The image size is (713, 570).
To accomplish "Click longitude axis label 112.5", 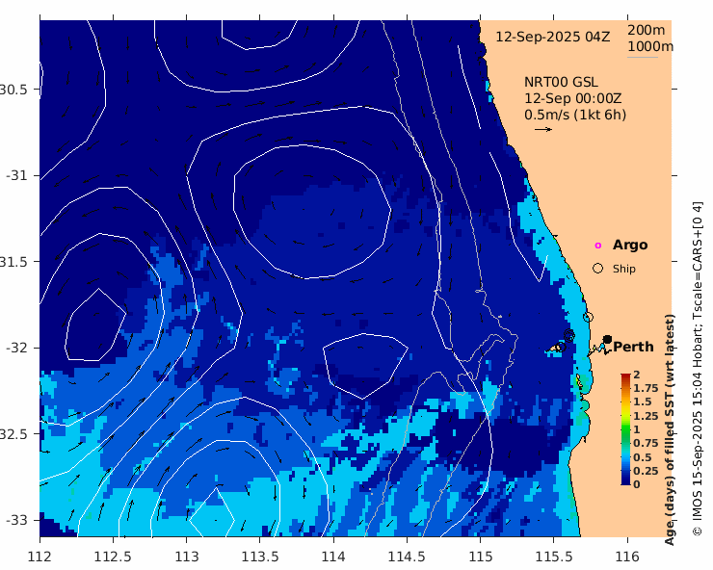I will [113, 557].
